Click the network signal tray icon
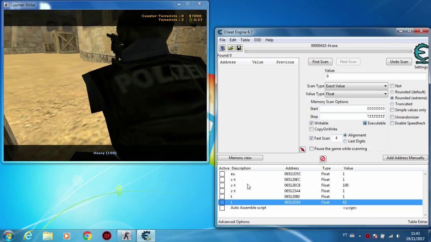Image resolution: width=431 pixels, height=242 pixels. [391, 236]
